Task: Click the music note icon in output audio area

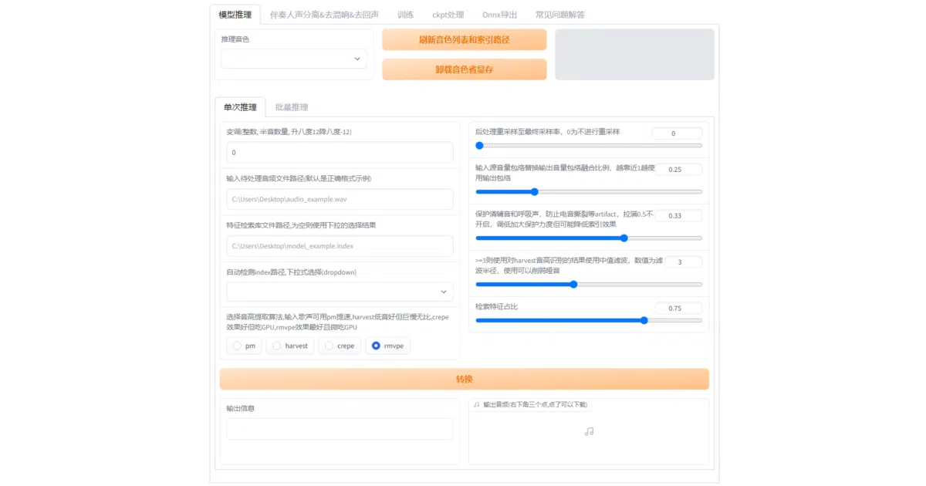Action: 589,431
